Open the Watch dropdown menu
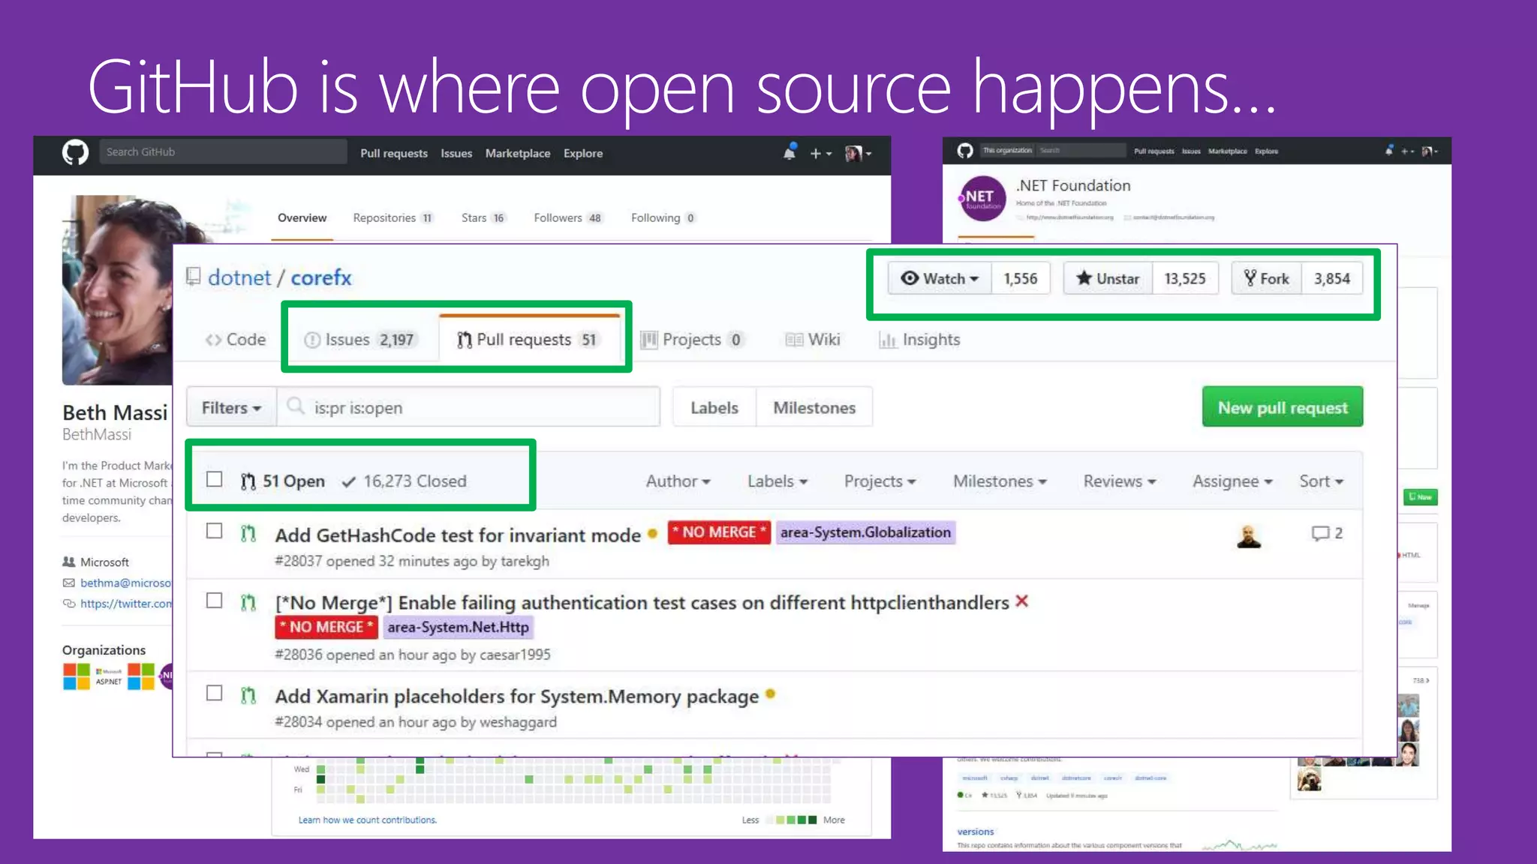This screenshot has height=864, width=1537. tap(940, 278)
